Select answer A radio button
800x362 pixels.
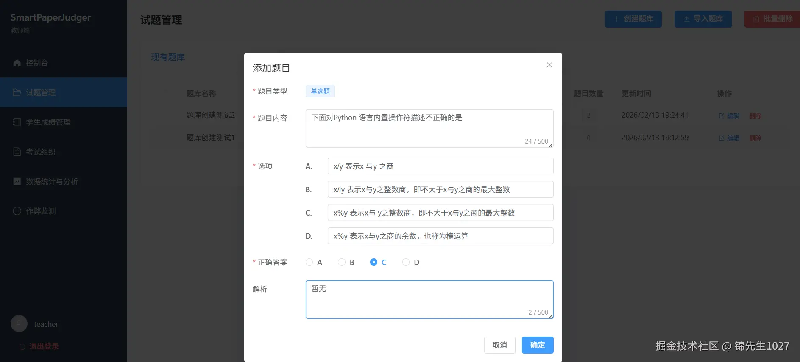[x=309, y=262]
